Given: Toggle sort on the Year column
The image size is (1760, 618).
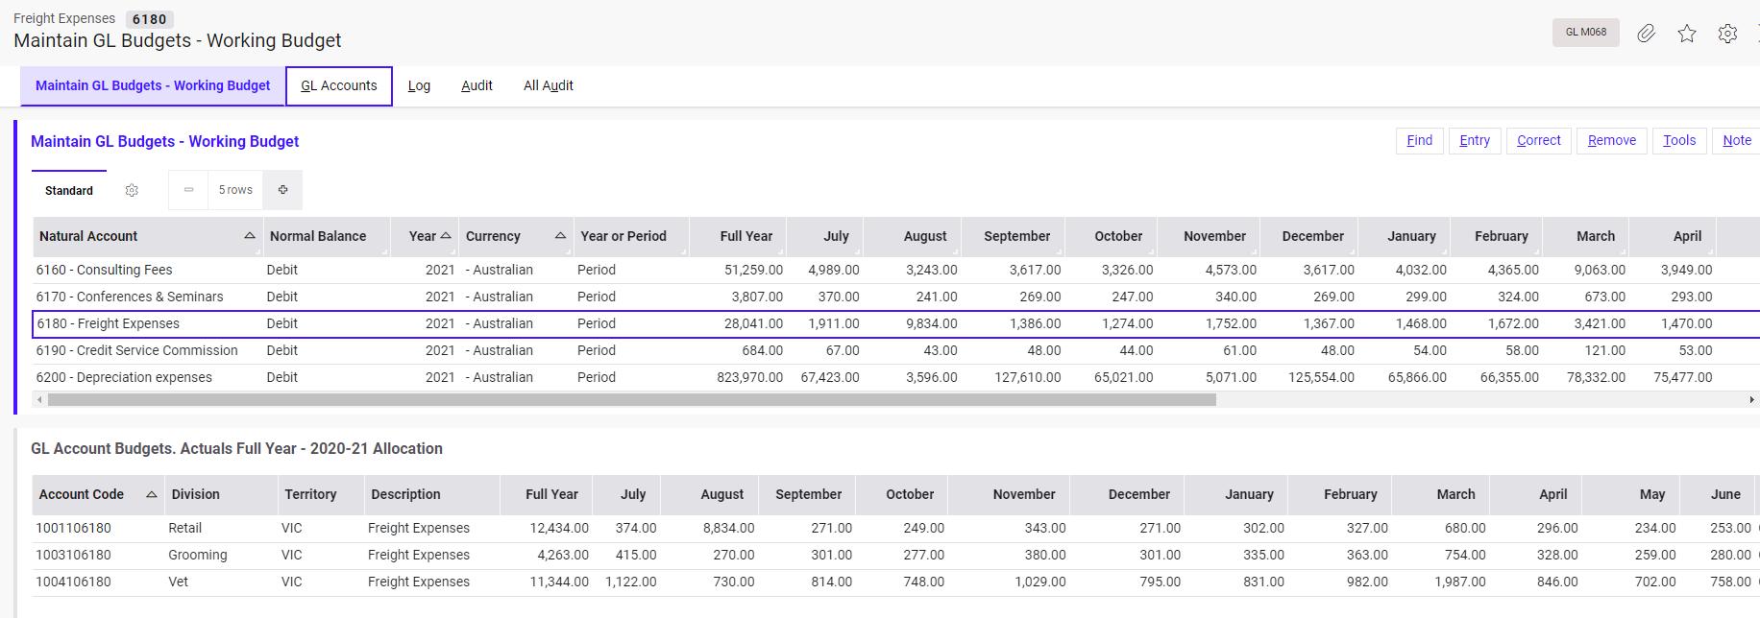Looking at the screenshot, I should pos(446,236).
